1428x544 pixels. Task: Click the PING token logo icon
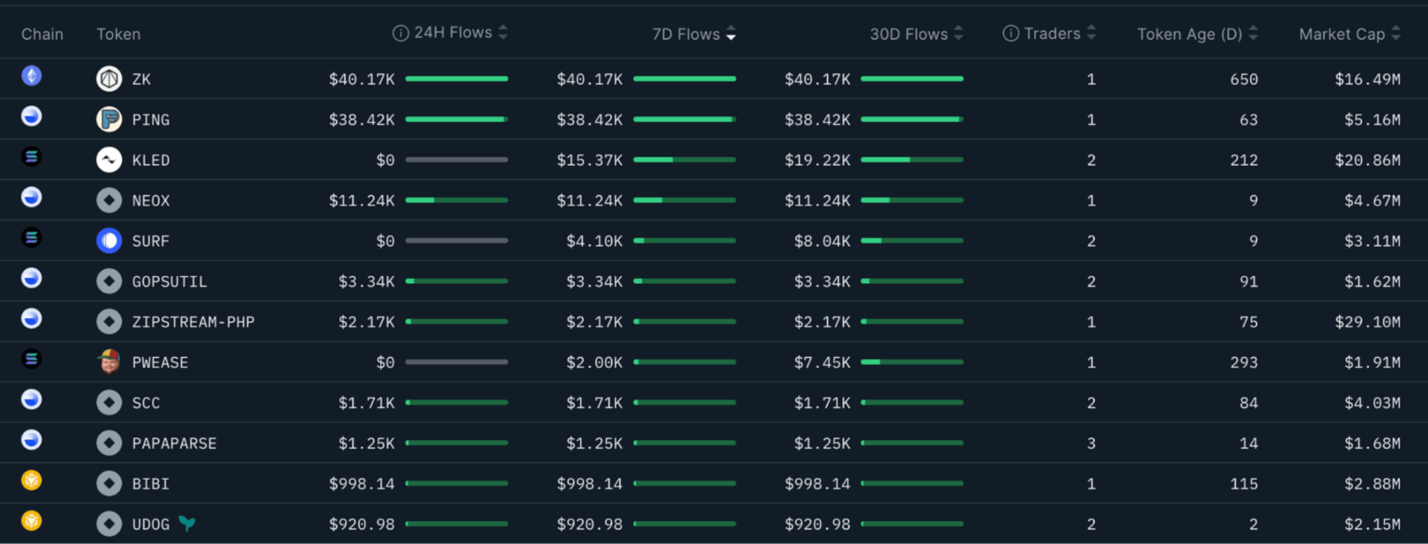(109, 119)
